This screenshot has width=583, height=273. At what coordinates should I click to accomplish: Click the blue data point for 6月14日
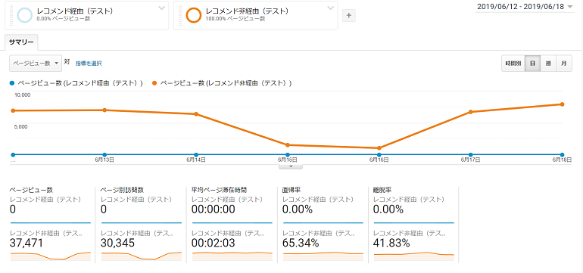point(196,154)
